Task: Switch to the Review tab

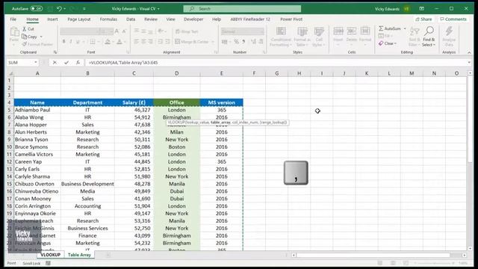Action: [151, 19]
